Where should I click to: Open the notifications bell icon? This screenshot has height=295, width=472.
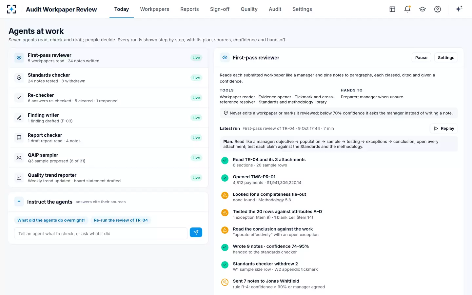[x=407, y=9]
